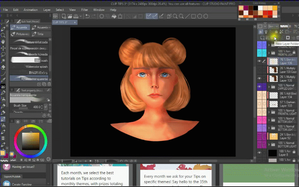Image resolution: width=299 pixels, height=187 pixels.
Task: Toggle visibility of Layer 135
Action: [x=259, y=79]
